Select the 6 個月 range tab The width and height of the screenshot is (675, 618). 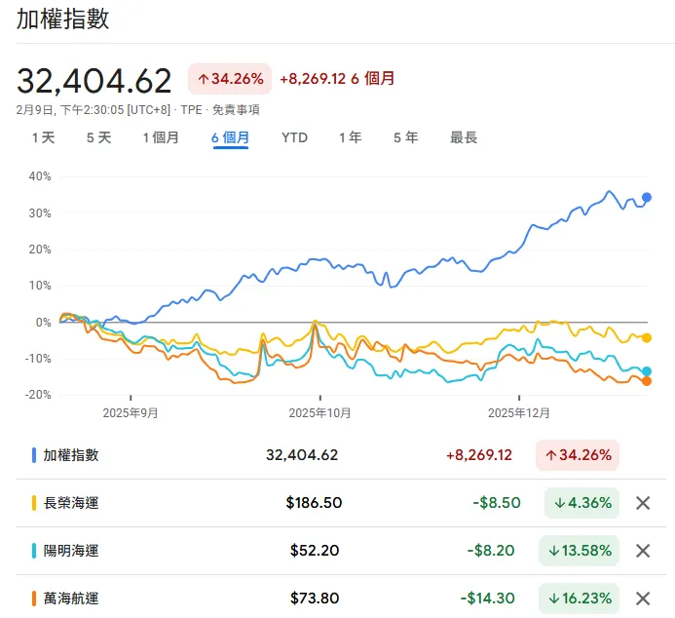[230, 137]
